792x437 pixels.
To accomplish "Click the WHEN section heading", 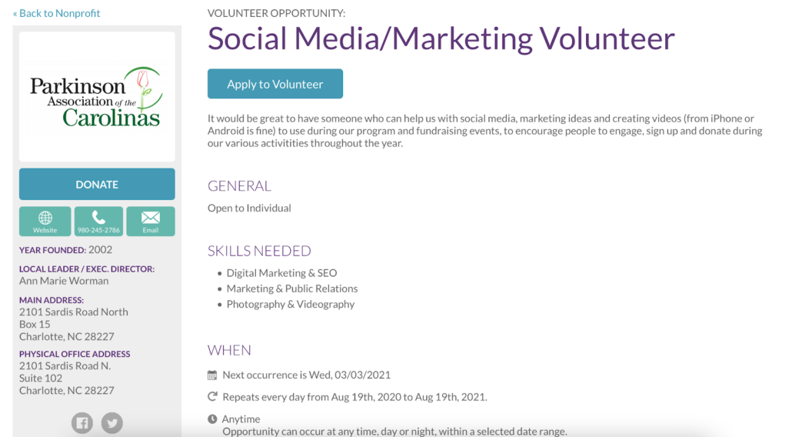I will tap(229, 350).
